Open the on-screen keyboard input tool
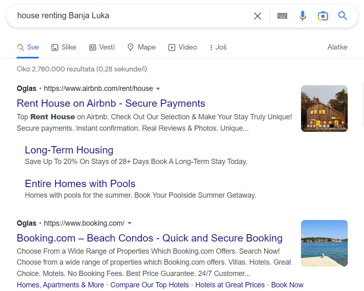 pos(282,16)
